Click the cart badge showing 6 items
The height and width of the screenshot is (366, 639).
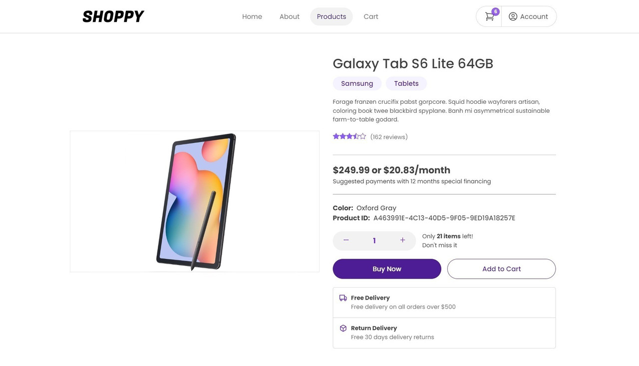[495, 11]
